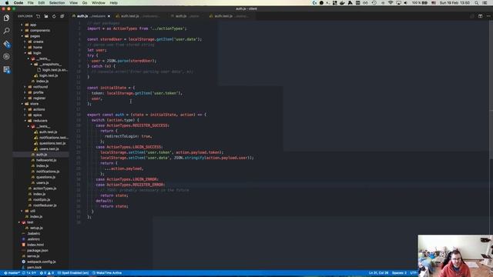The width and height of the screenshot is (493, 277).
Task: Open Spotlight search in the macOS menu bar
Action: coord(477,3)
